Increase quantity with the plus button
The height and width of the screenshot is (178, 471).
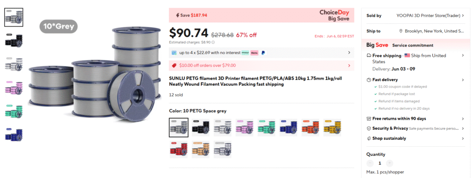[389, 163]
